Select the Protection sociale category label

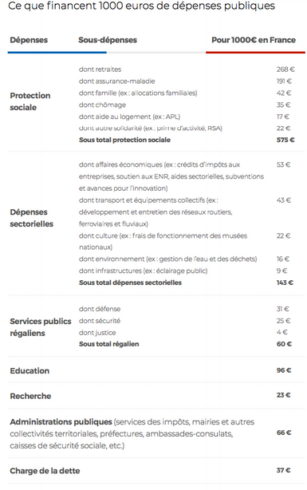pos(30,101)
